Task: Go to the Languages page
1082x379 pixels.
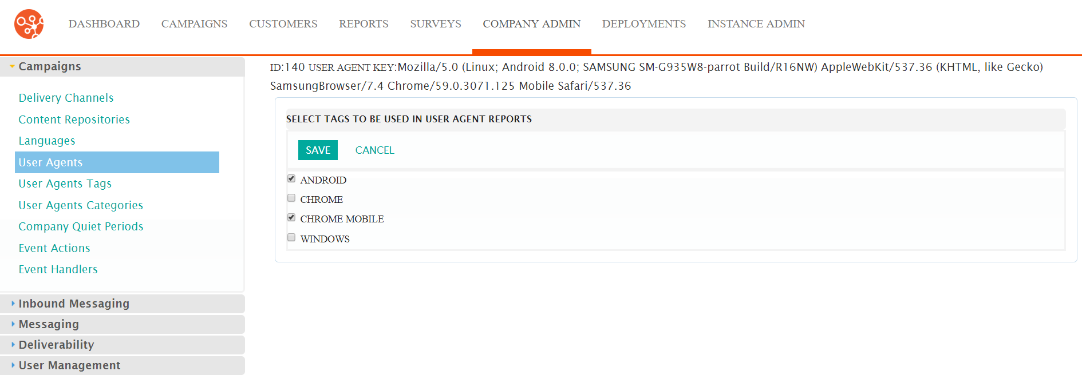Action: (47, 141)
